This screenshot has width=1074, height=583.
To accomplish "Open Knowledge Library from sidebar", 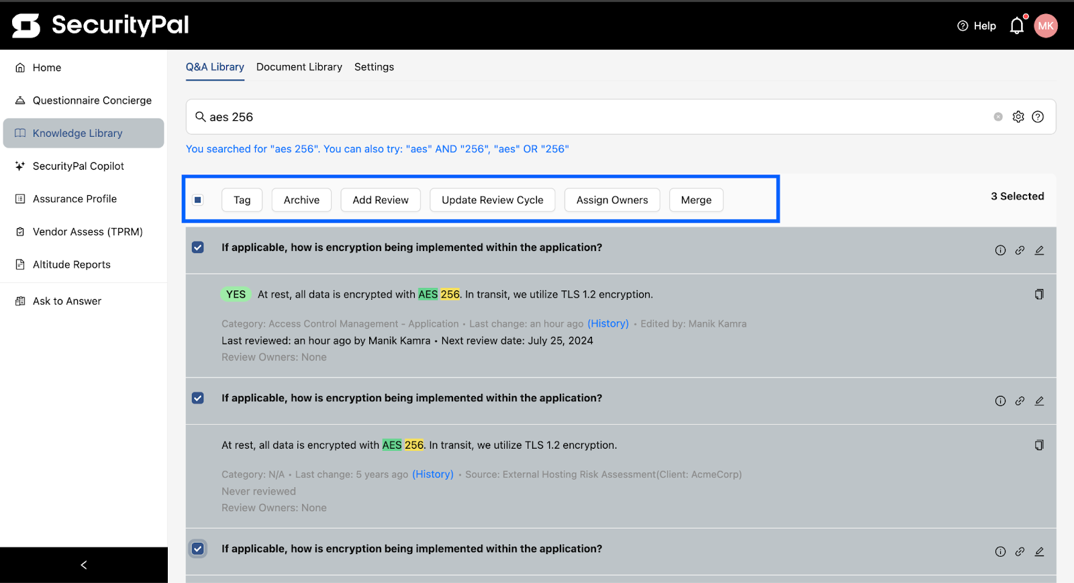I will tap(83, 134).
